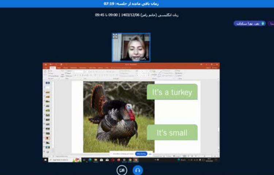Expand the teacher webcam to fullscreen
The width and height of the screenshot is (274, 175).
click(x=115, y=36)
